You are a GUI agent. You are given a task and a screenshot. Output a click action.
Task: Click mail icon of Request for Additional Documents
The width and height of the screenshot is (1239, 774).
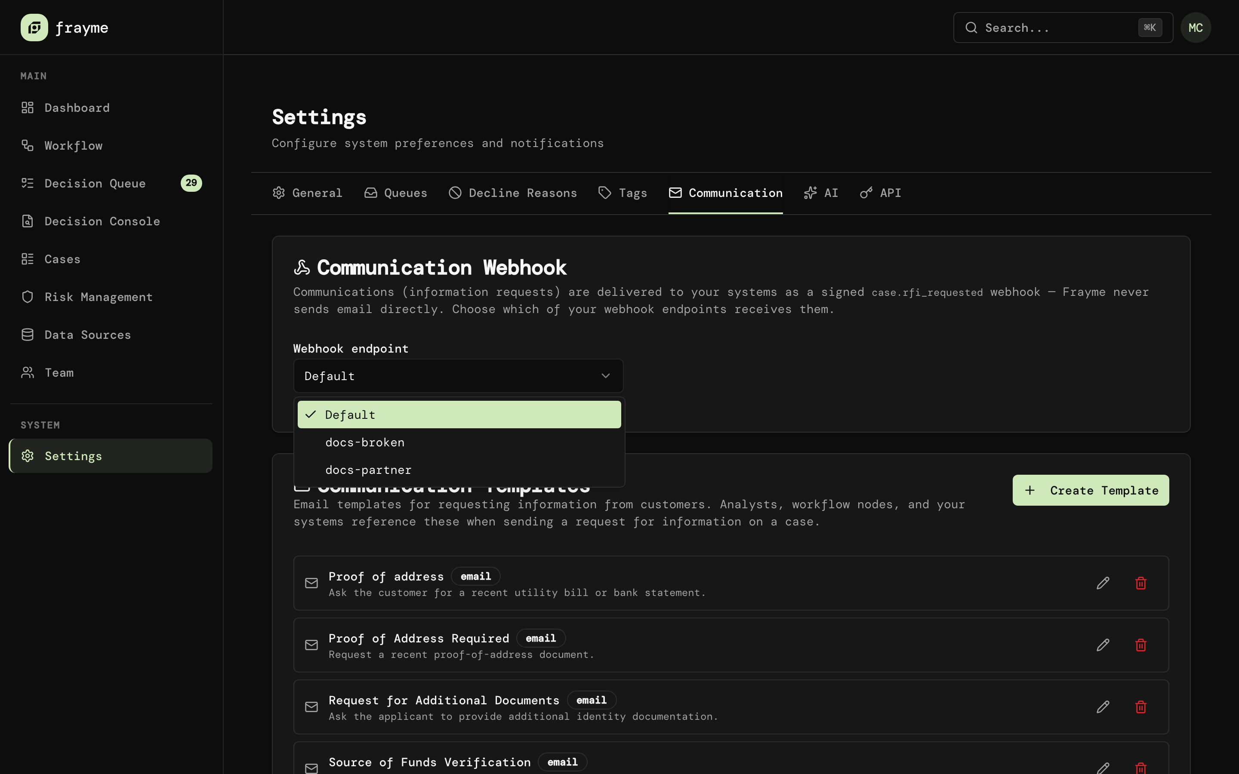pyautogui.click(x=311, y=707)
